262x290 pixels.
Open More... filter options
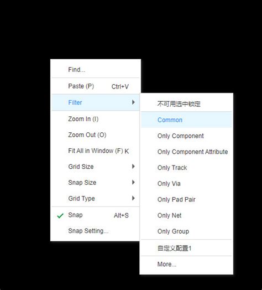click(x=186, y=264)
